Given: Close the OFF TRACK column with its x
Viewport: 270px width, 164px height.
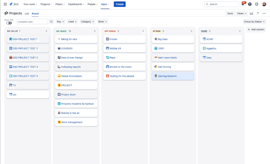Looking at the screenshot, I should coord(143,31).
